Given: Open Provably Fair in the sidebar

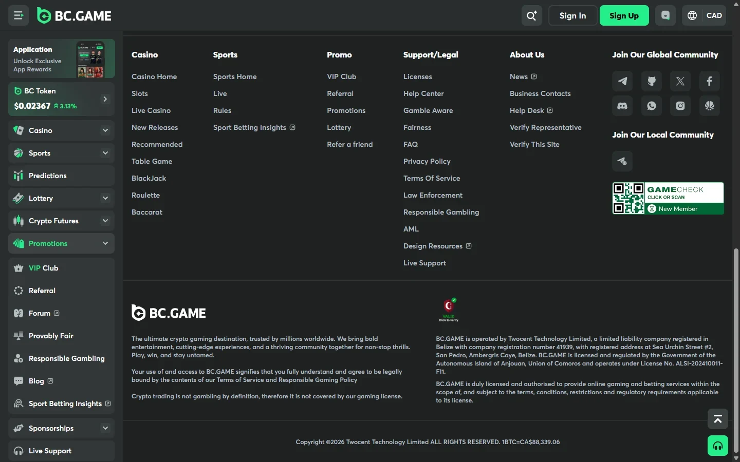Looking at the screenshot, I should click(61, 336).
